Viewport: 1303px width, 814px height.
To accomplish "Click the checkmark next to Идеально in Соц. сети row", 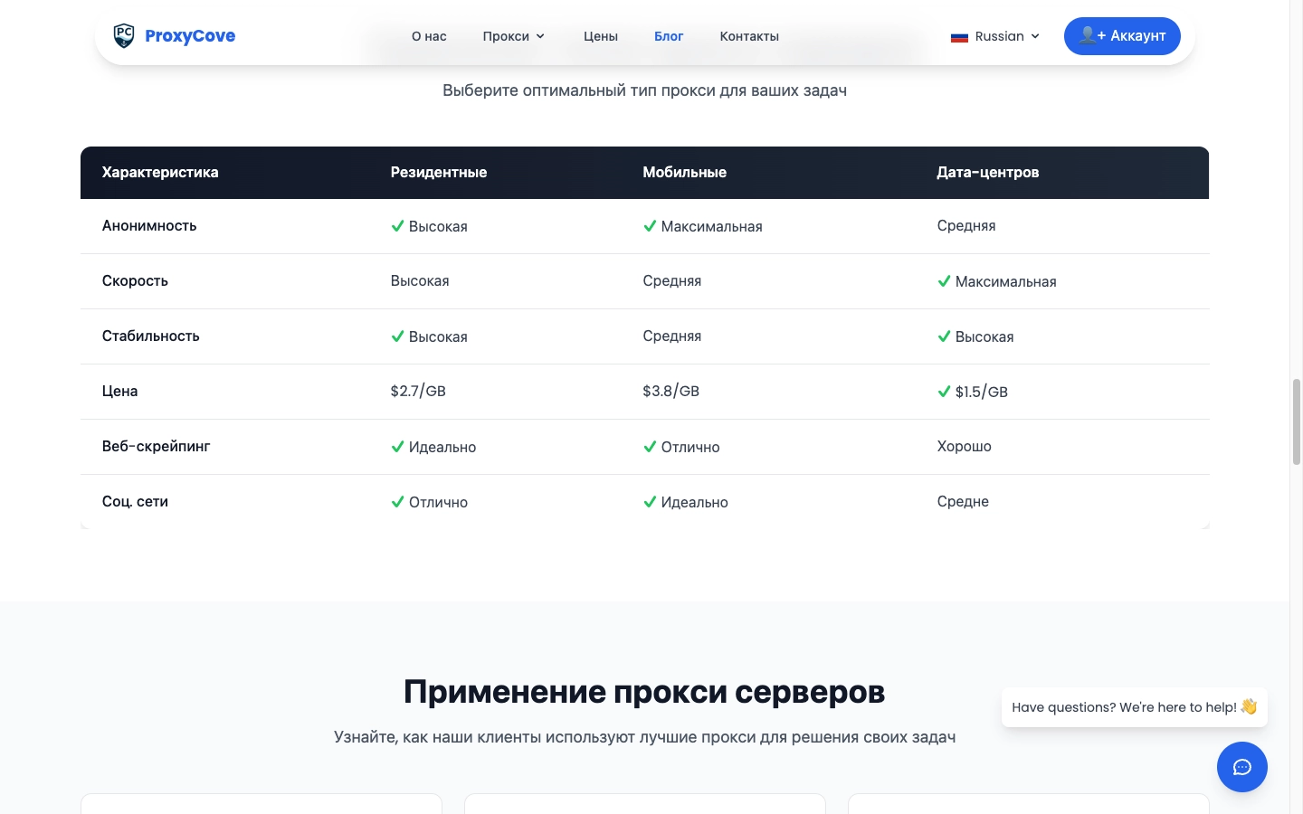I will tap(650, 502).
